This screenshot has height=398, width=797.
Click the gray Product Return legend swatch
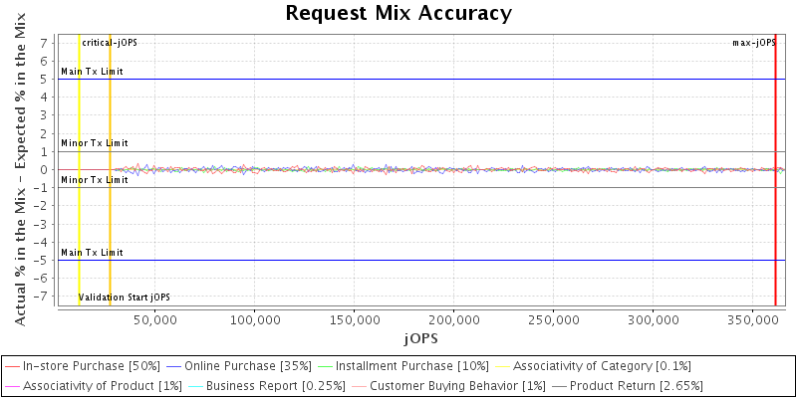tap(559, 386)
